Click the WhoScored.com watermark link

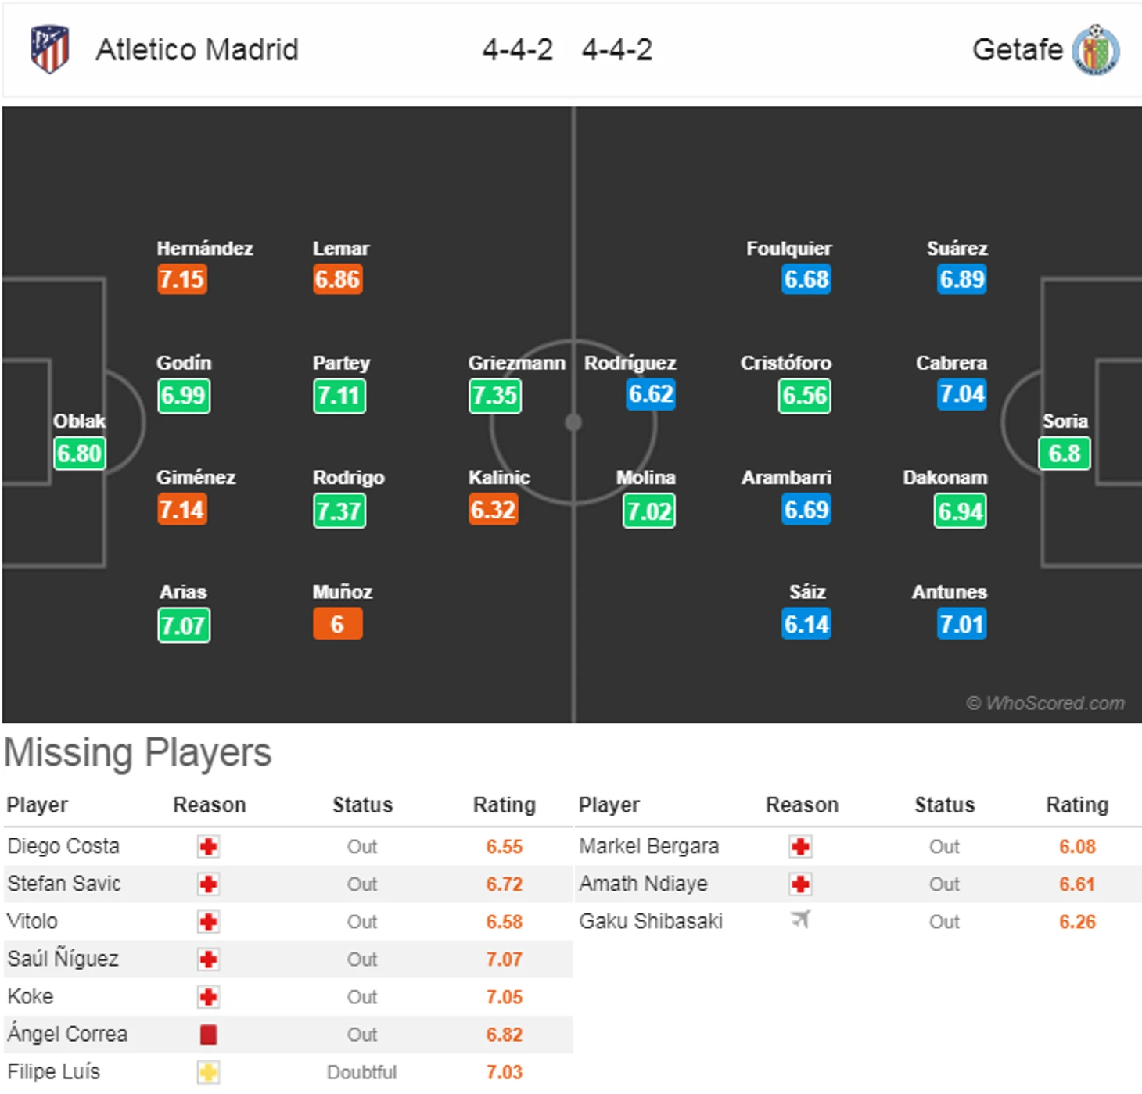pos(1046,703)
